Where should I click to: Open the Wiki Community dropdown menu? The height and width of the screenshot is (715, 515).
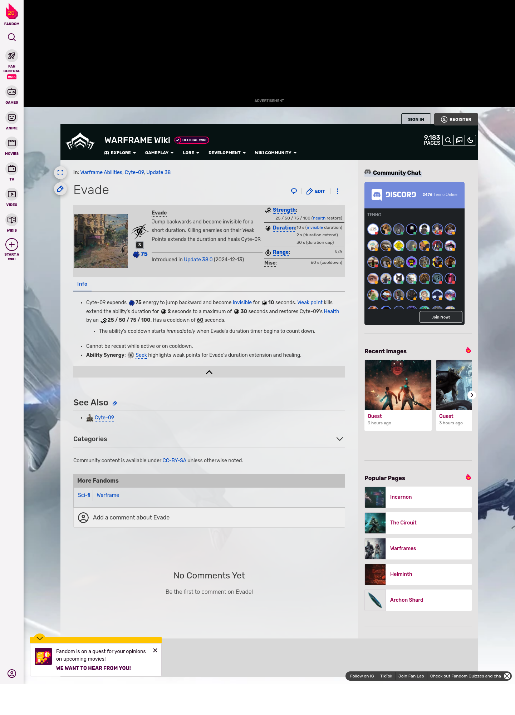coord(276,153)
